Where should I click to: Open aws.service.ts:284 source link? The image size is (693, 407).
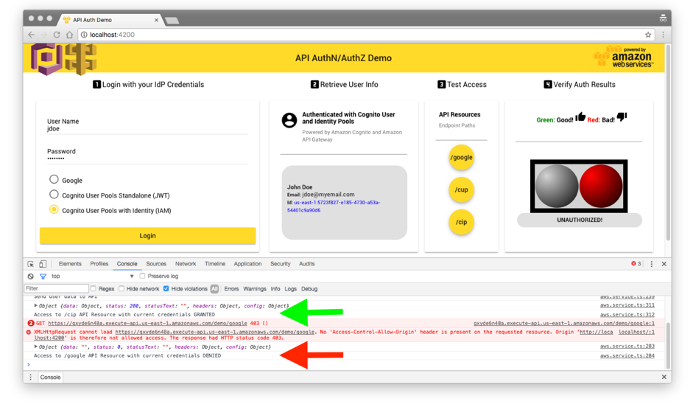click(x=627, y=355)
